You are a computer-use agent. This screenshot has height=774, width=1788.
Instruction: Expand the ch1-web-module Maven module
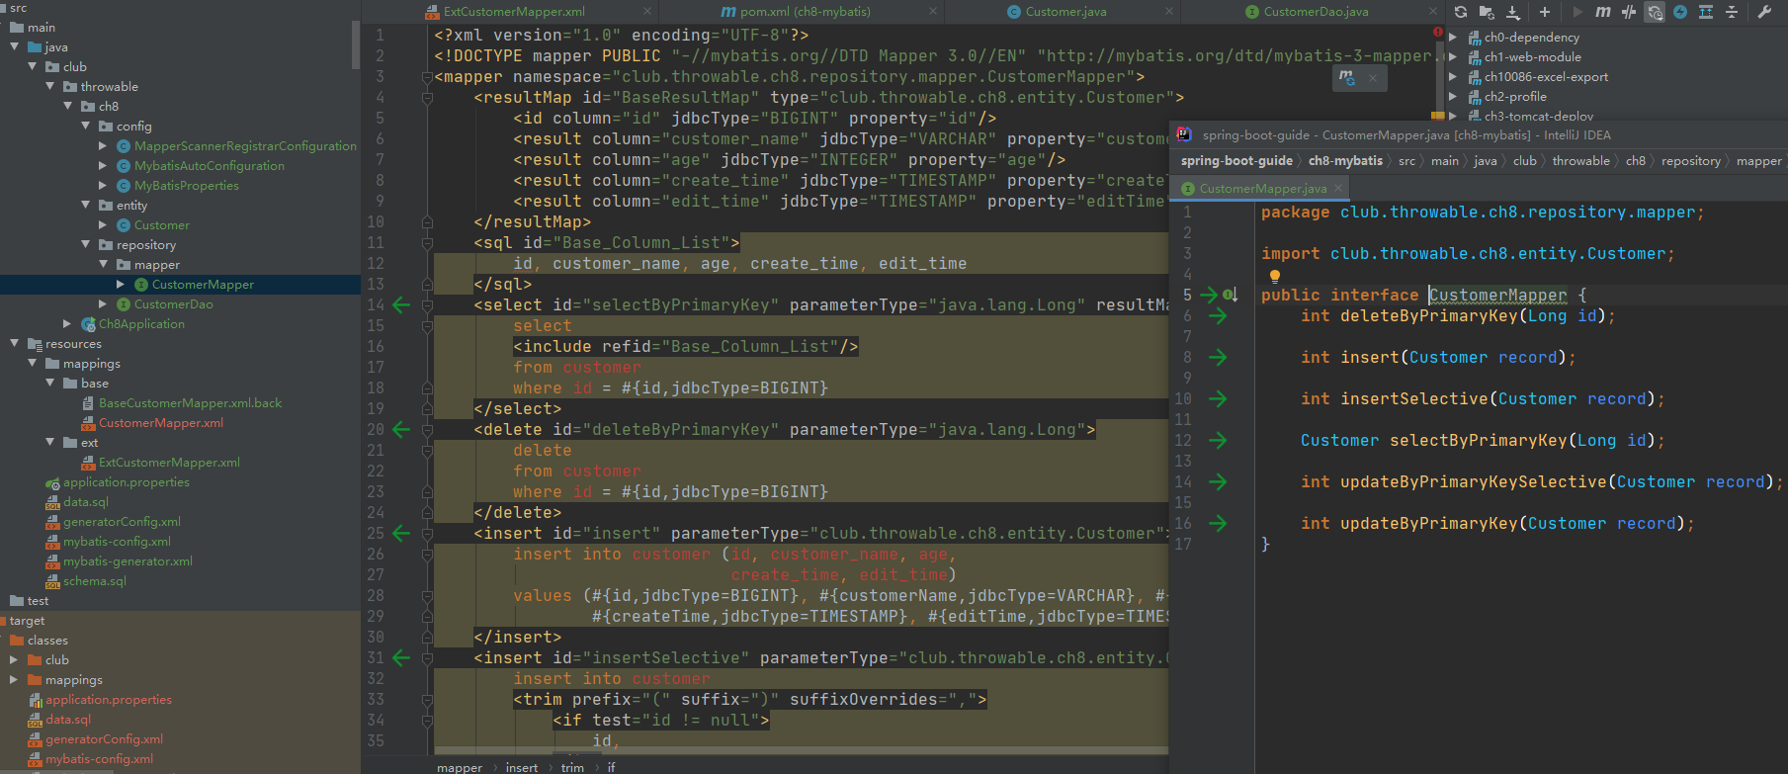[1453, 57]
